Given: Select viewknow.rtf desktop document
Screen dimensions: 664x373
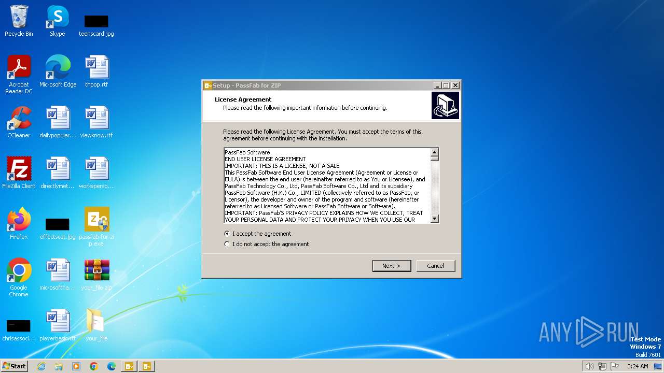Looking at the screenshot, I should click(x=96, y=122).
